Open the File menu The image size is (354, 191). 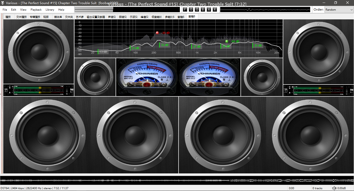tap(5, 10)
